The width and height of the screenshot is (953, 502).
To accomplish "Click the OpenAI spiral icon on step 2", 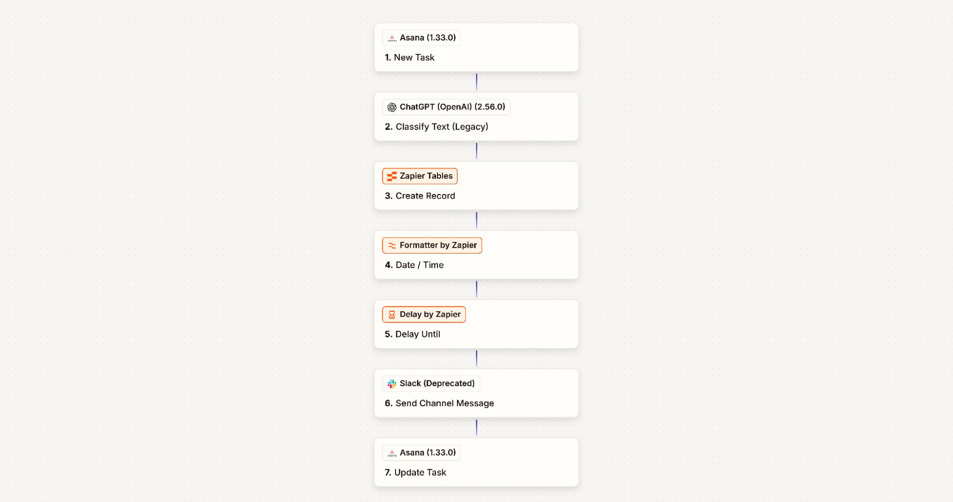I will coord(392,107).
